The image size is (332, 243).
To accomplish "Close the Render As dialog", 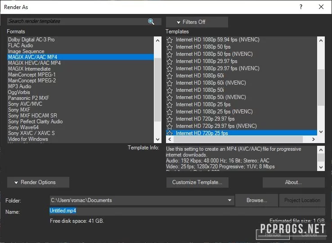I will [x=321, y=7].
